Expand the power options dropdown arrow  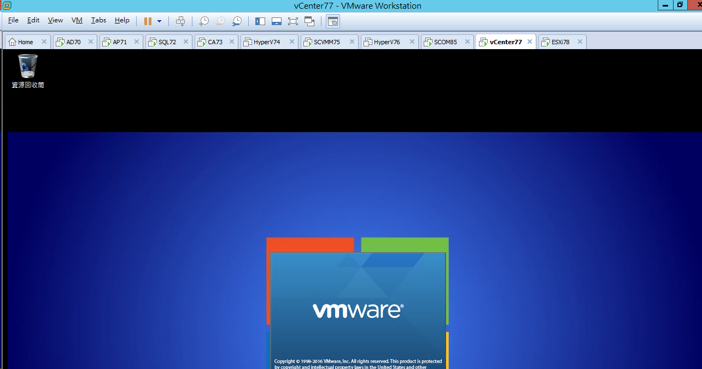pos(159,21)
